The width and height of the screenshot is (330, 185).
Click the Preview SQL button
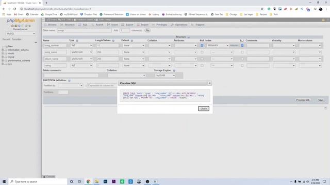303,100
